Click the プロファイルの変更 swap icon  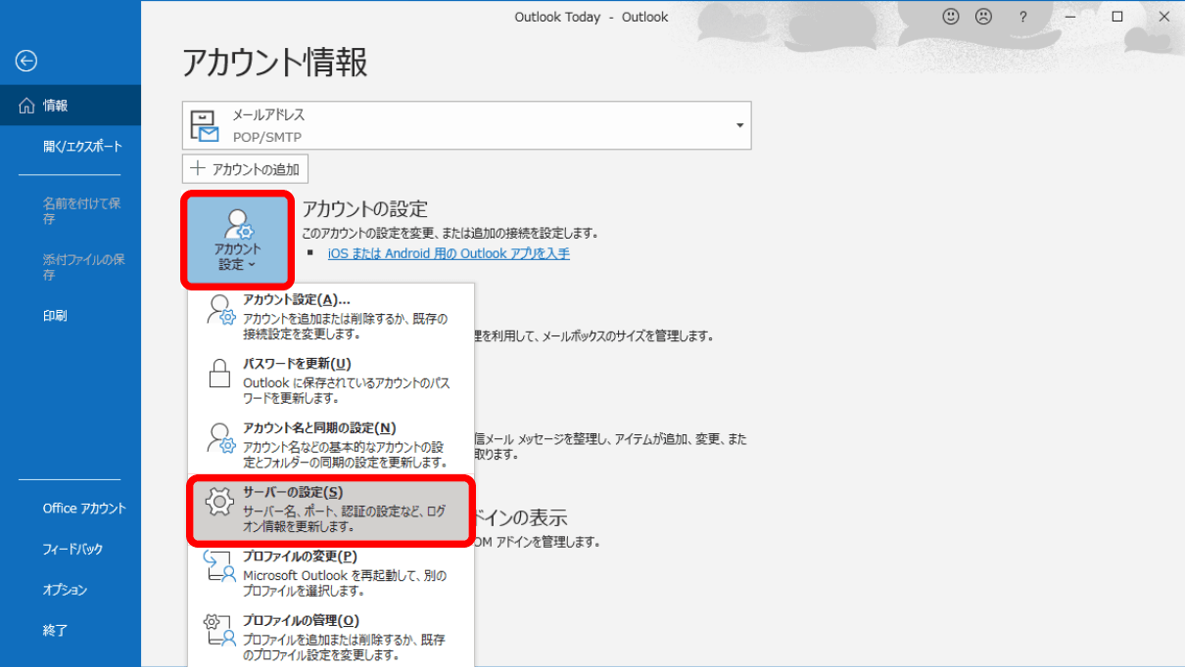(219, 567)
